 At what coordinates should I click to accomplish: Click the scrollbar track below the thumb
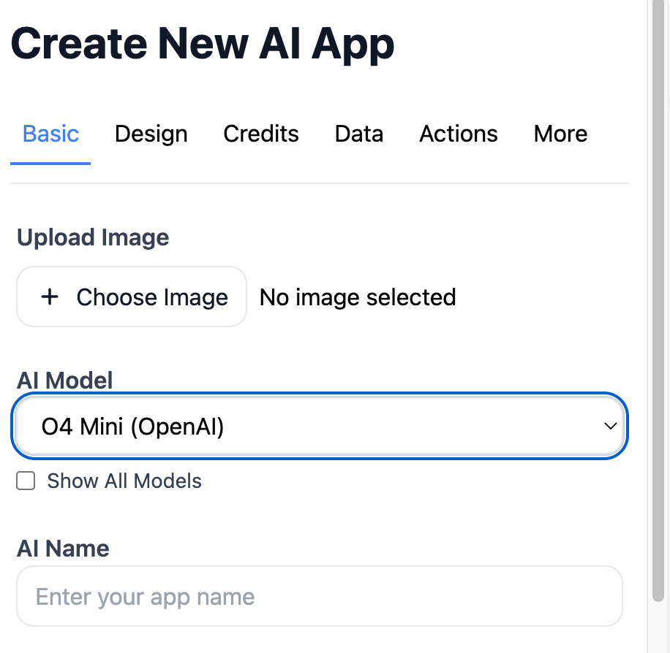pos(659,628)
